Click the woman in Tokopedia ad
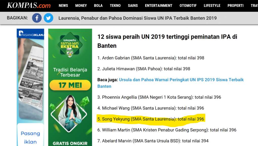 [70, 116]
